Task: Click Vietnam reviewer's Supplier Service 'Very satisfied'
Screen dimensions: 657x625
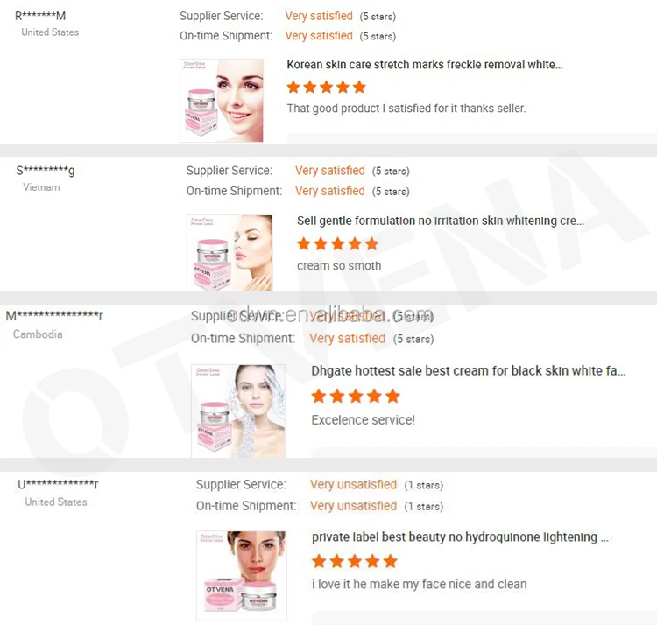Action: (x=329, y=171)
